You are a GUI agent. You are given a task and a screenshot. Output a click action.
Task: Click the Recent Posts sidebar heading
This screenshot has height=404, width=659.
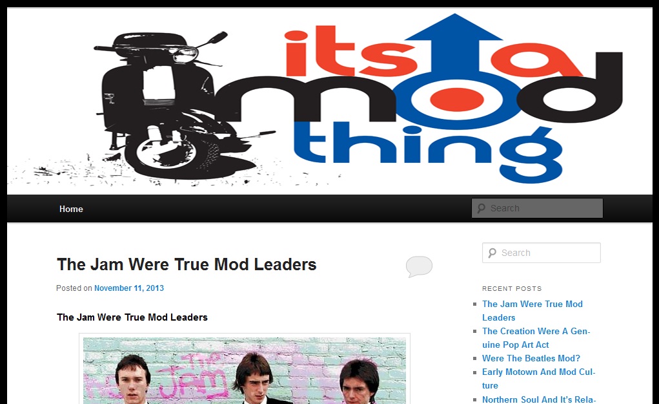pos(512,289)
